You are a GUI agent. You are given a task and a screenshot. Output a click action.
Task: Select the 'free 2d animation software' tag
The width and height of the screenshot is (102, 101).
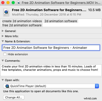[x=22, y=25]
